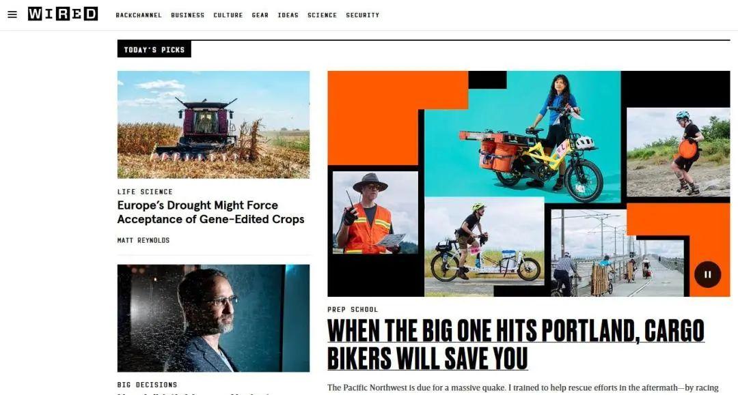The height and width of the screenshot is (395, 738).
Task: Open the cargo bike collage image
Action: [528, 184]
